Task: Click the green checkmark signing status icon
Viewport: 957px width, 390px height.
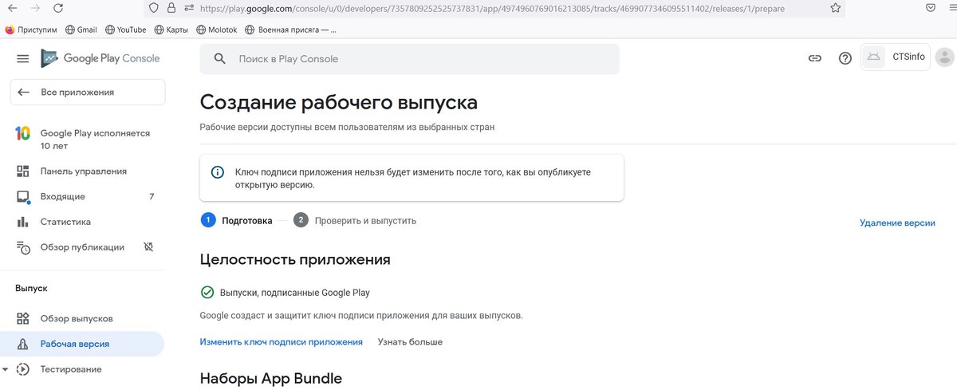Action: click(207, 293)
